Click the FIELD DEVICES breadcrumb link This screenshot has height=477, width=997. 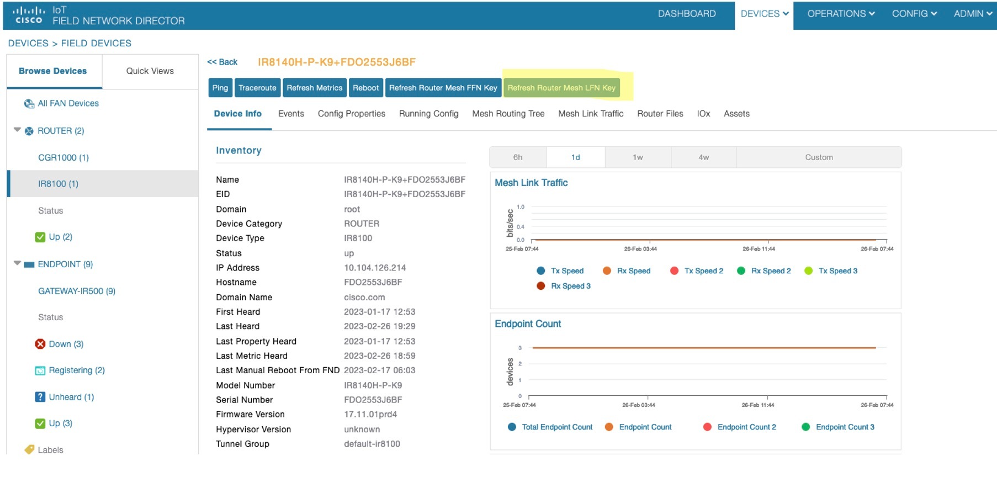coord(96,44)
